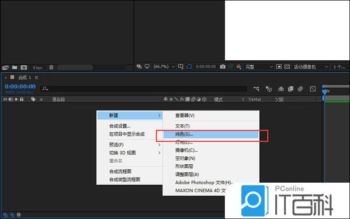Toggle the Draft 3D cube icon
350x219 pixels.
click(269, 89)
